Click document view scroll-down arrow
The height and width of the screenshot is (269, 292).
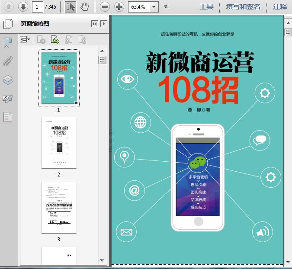tap(288, 263)
